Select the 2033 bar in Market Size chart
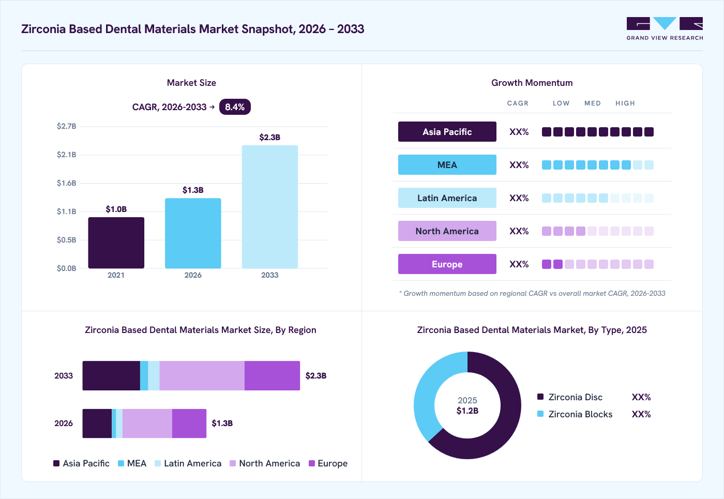The height and width of the screenshot is (499, 724). coord(270,207)
